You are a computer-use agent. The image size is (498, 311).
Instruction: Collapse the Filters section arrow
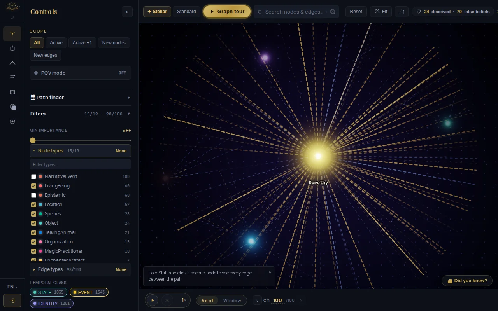(x=129, y=114)
